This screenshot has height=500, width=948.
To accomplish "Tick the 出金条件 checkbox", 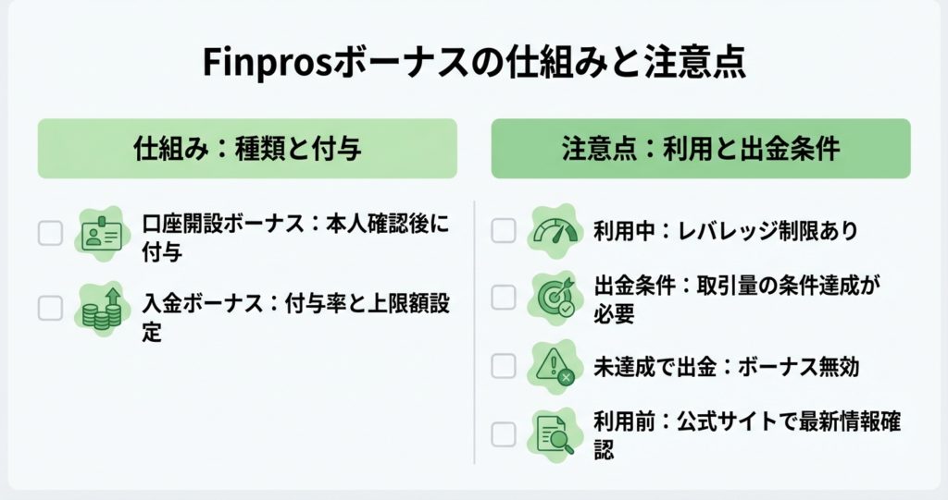I will coord(503,297).
